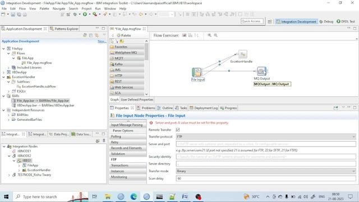359x202 pixels.
Task: Select the Transactions properties section
Action: coord(128,166)
